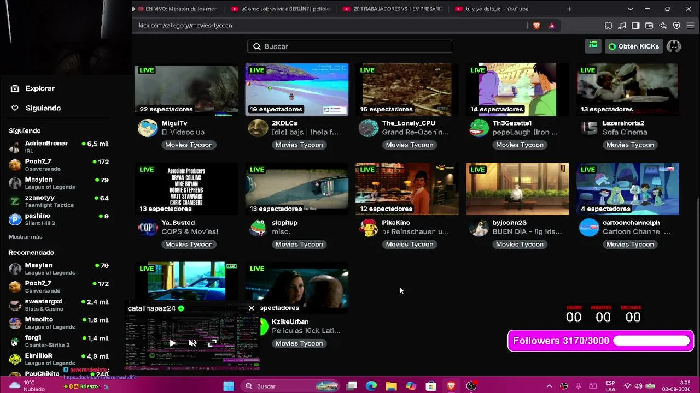This screenshot has width=700, height=393.
Task: Click slopitup frog avatar
Action: [258, 227]
